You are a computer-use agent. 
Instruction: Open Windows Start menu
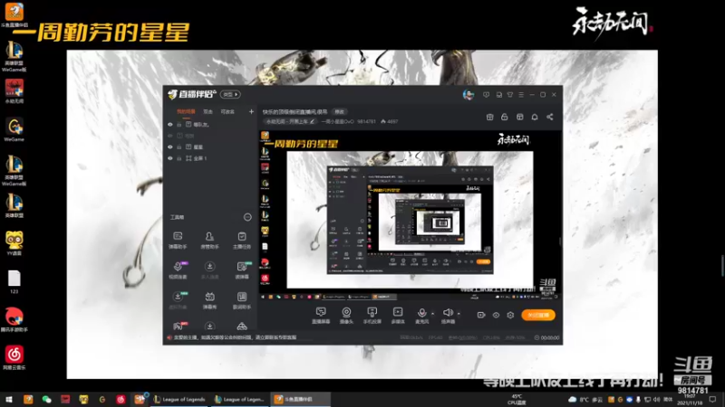[9, 399]
